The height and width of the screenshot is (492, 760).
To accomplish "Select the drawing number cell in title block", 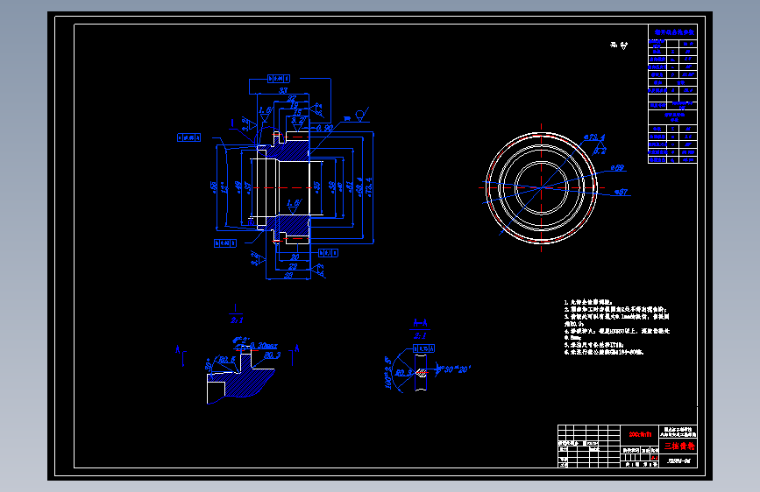I will [678, 461].
